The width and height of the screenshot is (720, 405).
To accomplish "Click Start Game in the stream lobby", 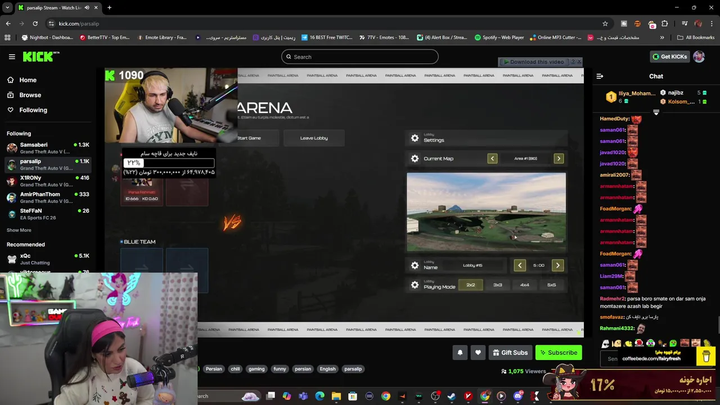I will coord(249,138).
